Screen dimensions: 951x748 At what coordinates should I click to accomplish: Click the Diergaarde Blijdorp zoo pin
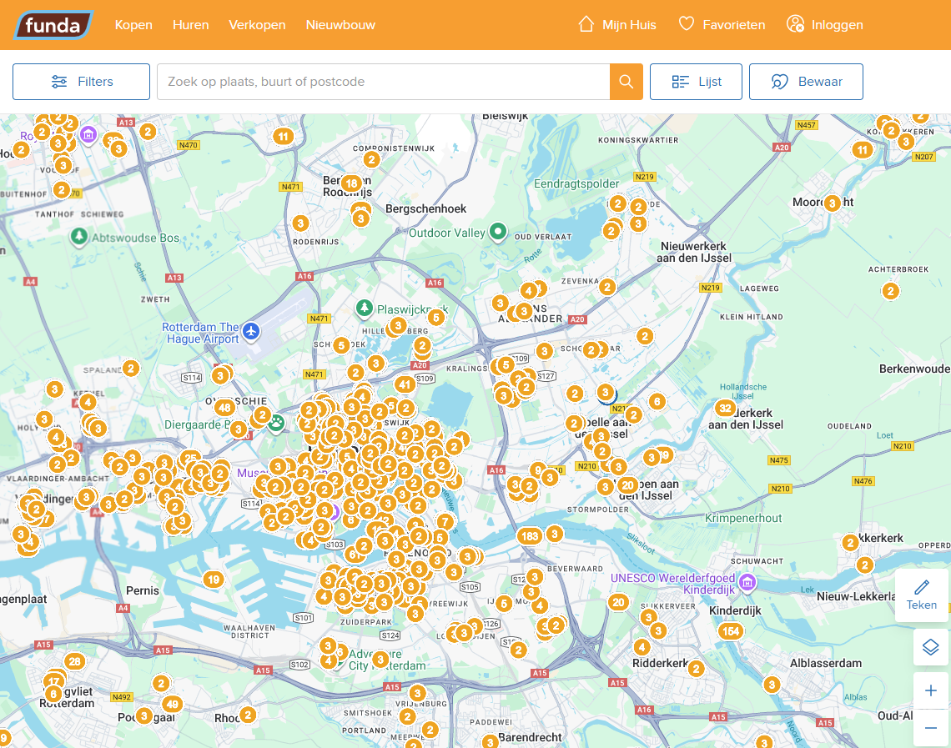click(277, 423)
